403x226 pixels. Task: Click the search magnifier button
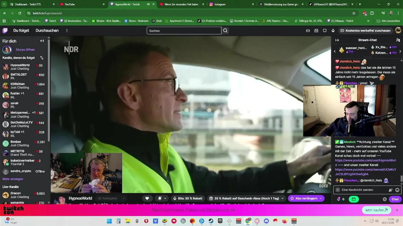click(225, 30)
